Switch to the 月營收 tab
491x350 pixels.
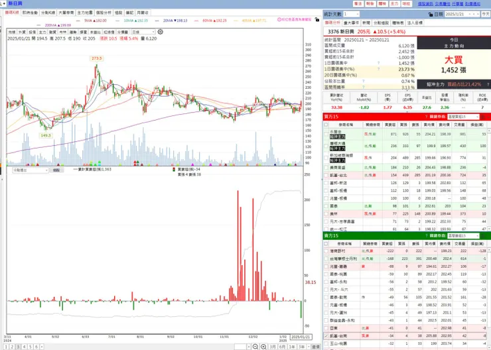(143, 13)
